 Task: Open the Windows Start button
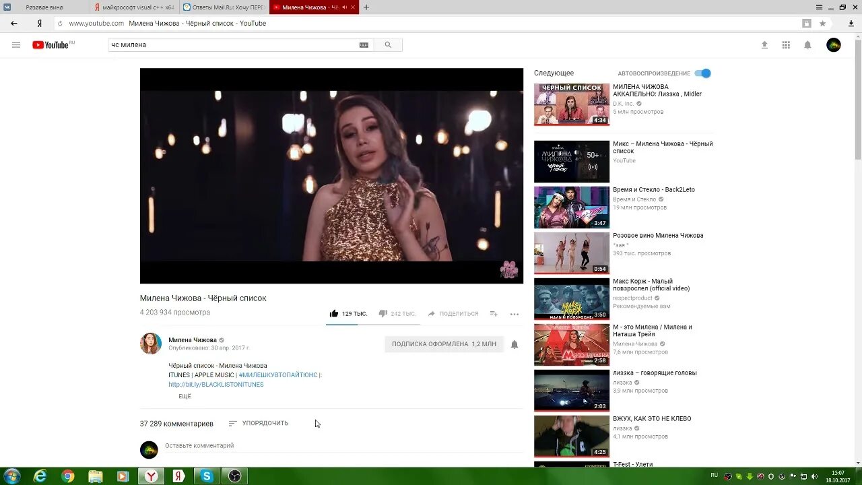pyautogui.click(x=12, y=476)
